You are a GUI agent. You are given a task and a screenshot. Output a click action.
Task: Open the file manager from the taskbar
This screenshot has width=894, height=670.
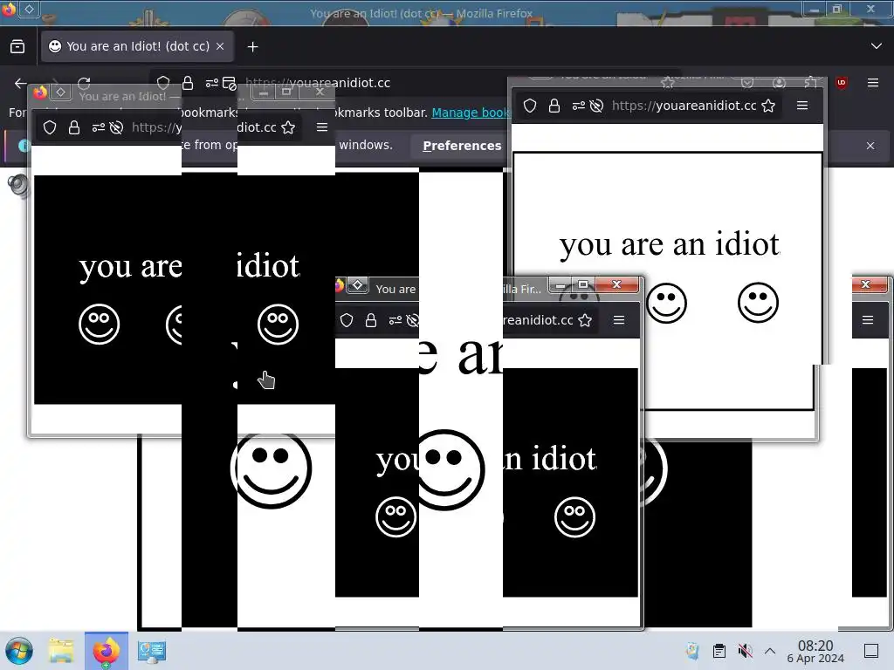tap(61, 651)
